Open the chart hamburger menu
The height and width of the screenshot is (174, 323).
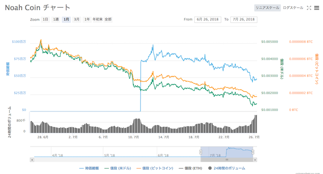[x=316, y=8]
